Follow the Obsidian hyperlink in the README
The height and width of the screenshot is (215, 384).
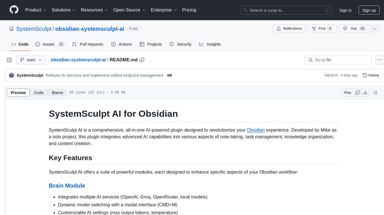(256, 130)
